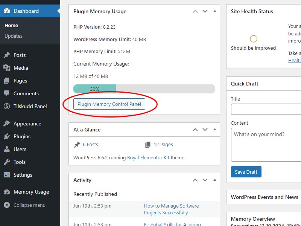The width and height of the screenshot is (301, 226).
Task: Collapse the At a Glance panel
Action: tap(215, 129)
